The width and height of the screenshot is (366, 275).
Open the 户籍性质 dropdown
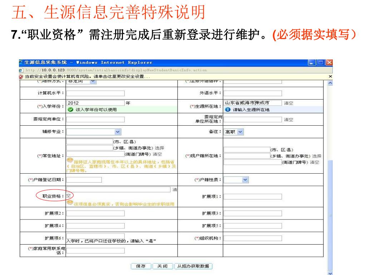[x=245, y=180]
